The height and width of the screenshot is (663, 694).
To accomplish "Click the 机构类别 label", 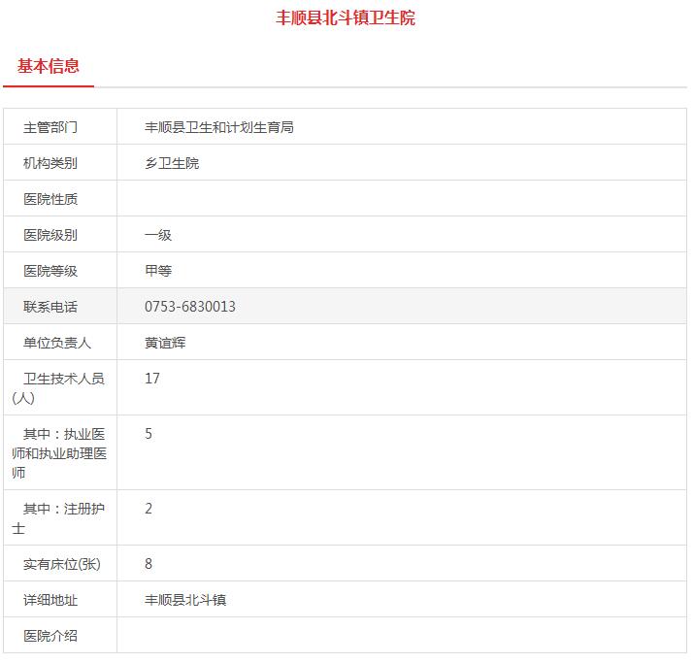I will click(50, 163).
